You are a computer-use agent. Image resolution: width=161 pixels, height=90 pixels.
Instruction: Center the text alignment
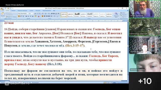pyautogui.click(x=45, y=16)
